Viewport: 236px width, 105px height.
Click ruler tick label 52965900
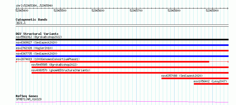[212, 11]
